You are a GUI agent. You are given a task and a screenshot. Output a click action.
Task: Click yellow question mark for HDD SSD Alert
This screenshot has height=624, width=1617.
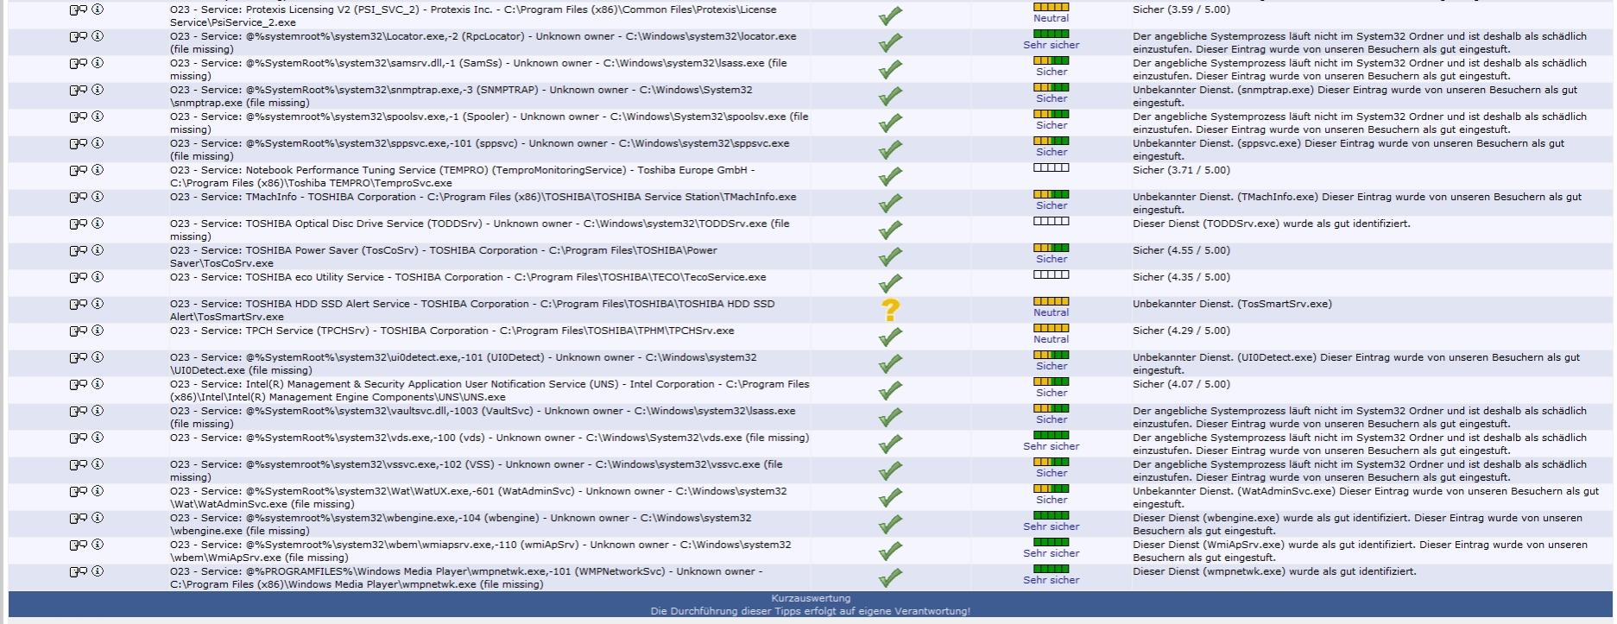[x=890, y=310]
